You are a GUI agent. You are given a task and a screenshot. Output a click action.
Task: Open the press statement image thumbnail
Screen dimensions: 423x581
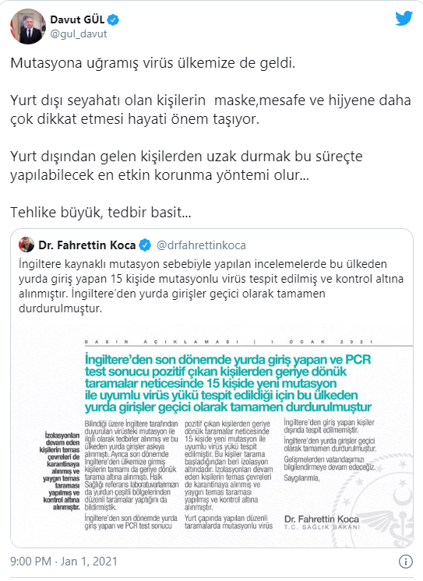pos(212,435)
